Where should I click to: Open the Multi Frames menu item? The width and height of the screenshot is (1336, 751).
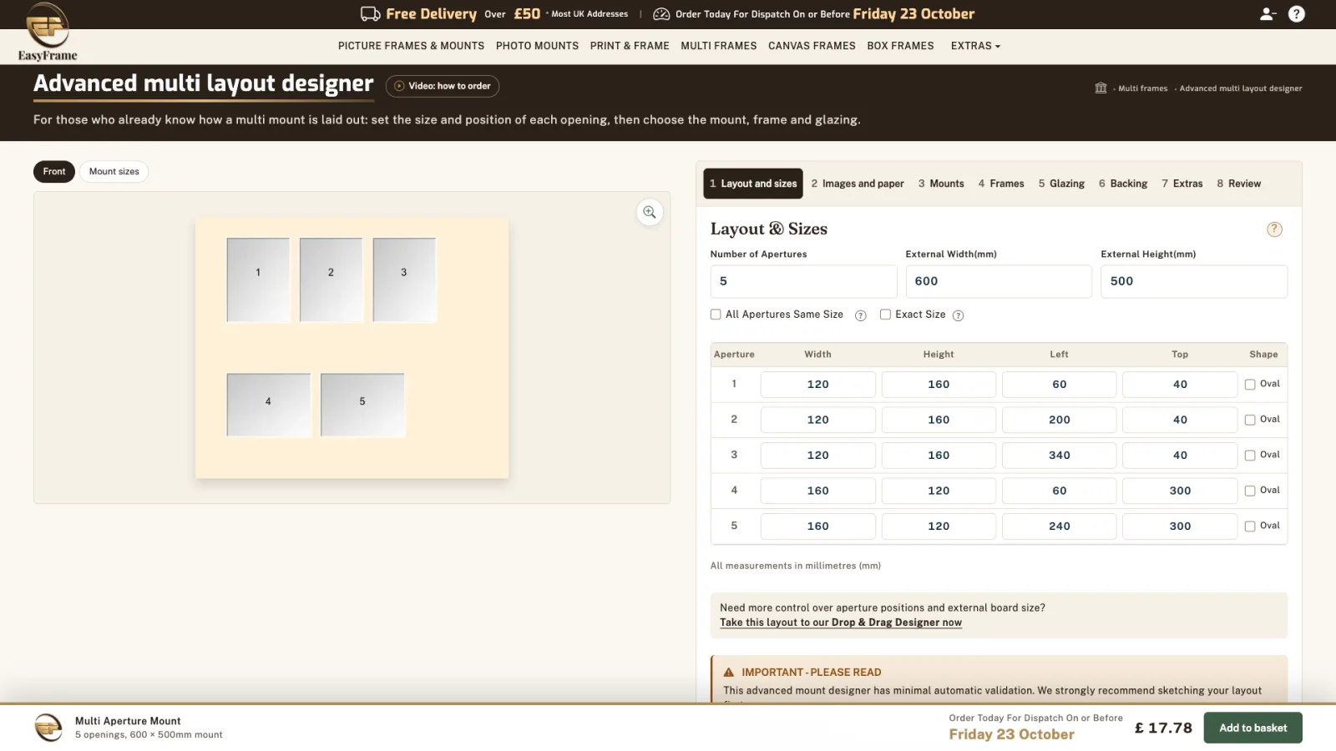click(x=718, y=46)
